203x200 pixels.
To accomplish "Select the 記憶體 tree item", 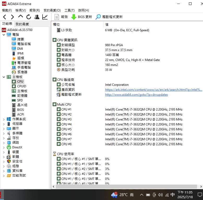I will click(x=22, y=96).
